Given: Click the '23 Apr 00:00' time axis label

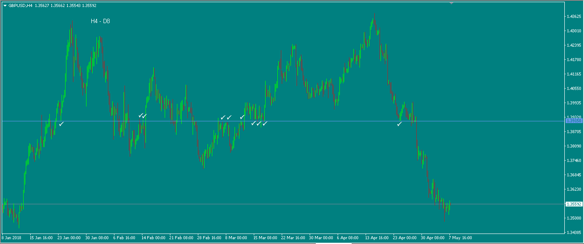Looking at the screenshot, I should (405, 238).
